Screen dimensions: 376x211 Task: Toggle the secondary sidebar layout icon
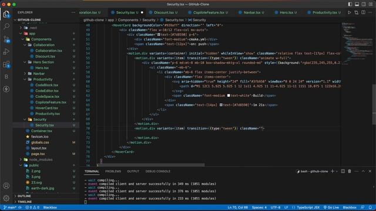click(x=364, y=4)
